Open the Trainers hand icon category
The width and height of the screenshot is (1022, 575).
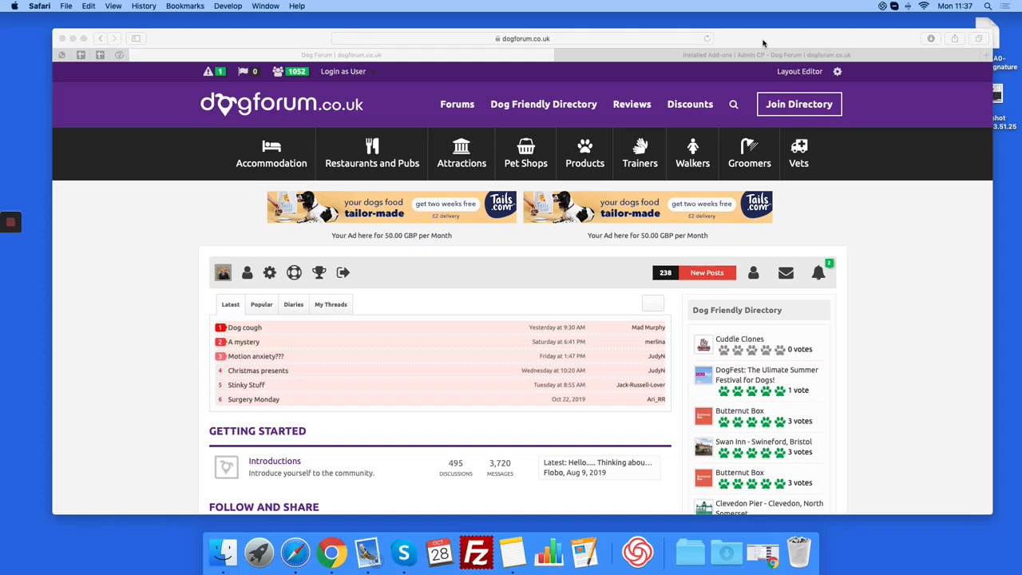pos(640,146)
